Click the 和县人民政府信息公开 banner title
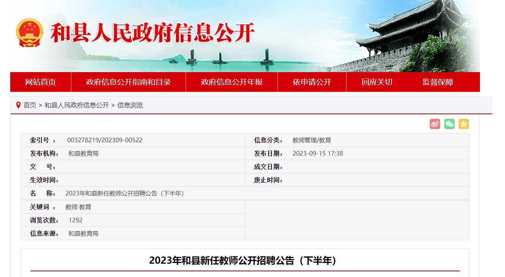 click(x=152, y=33)
